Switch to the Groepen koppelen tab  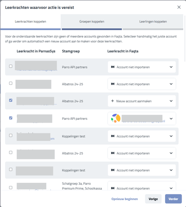tap(92, 21)
